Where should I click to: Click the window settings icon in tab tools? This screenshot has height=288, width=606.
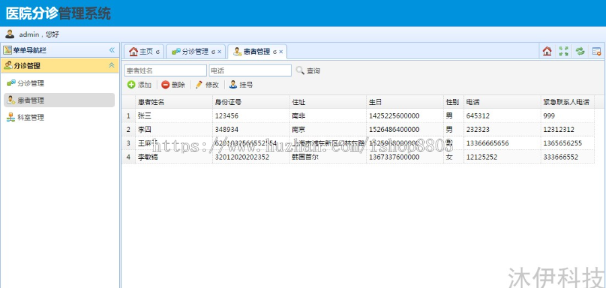597,51
